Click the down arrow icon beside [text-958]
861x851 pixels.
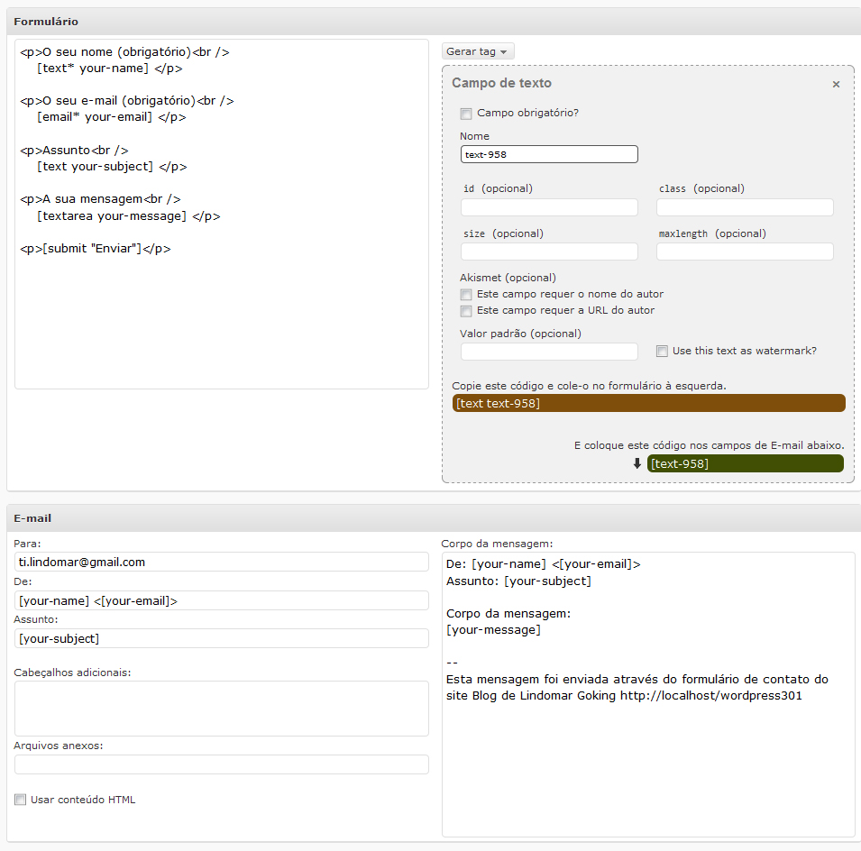(637, 463)
